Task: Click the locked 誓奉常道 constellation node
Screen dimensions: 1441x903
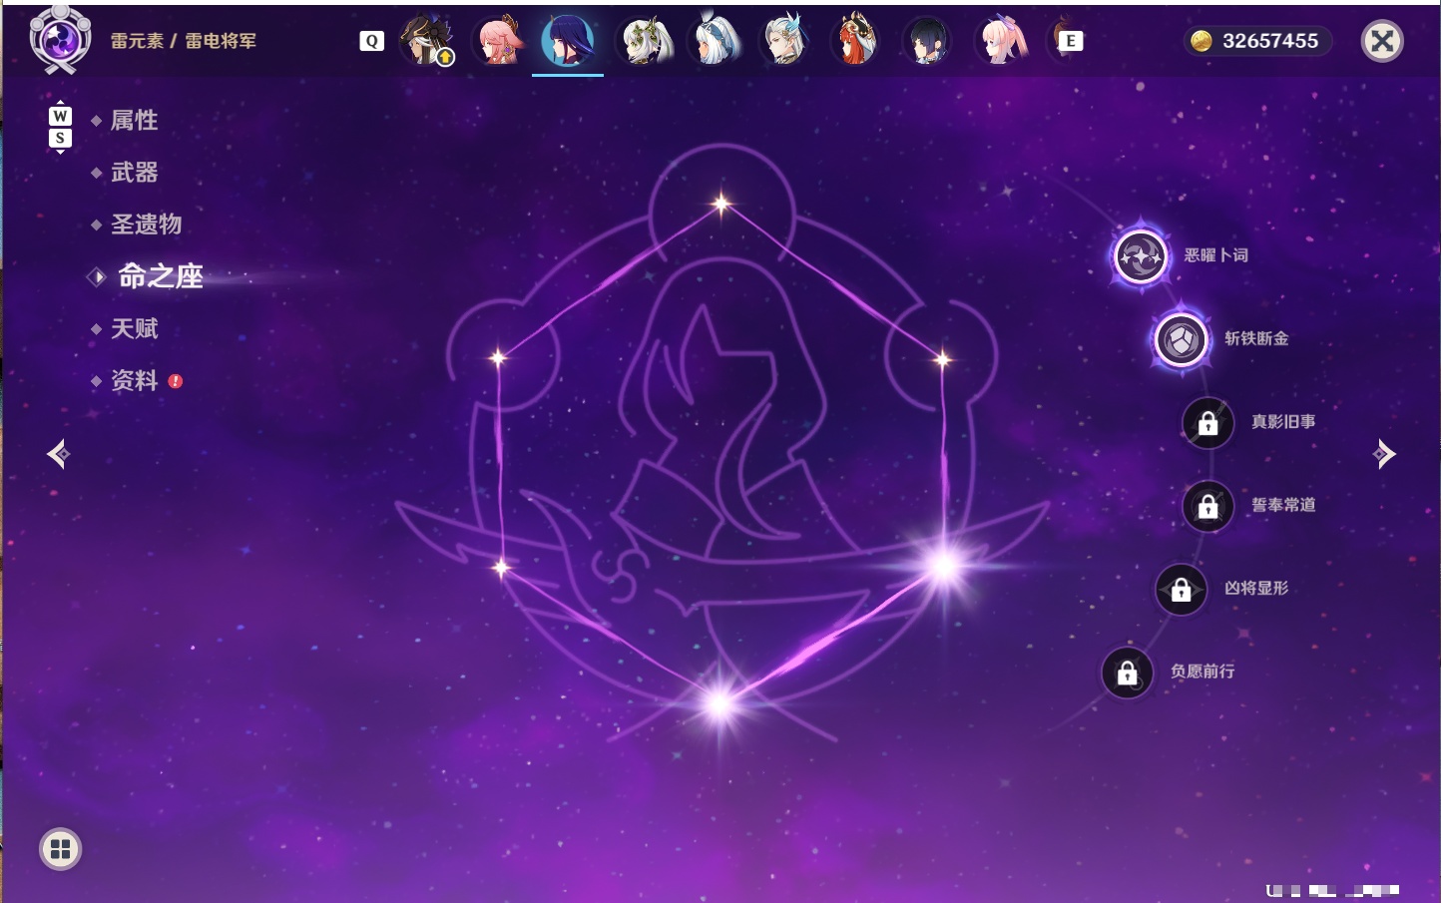Action: (x=1207, y=506)
